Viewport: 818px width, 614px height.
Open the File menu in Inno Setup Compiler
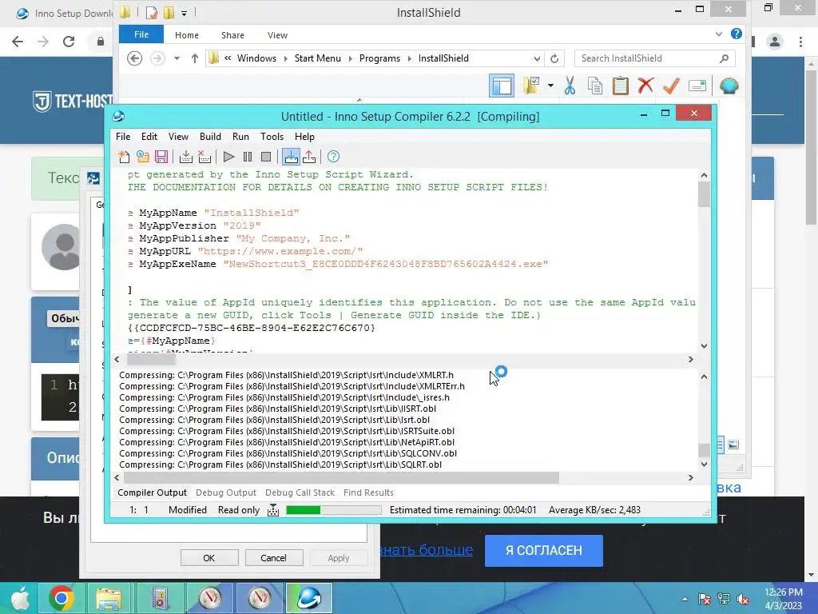[123, 136]
